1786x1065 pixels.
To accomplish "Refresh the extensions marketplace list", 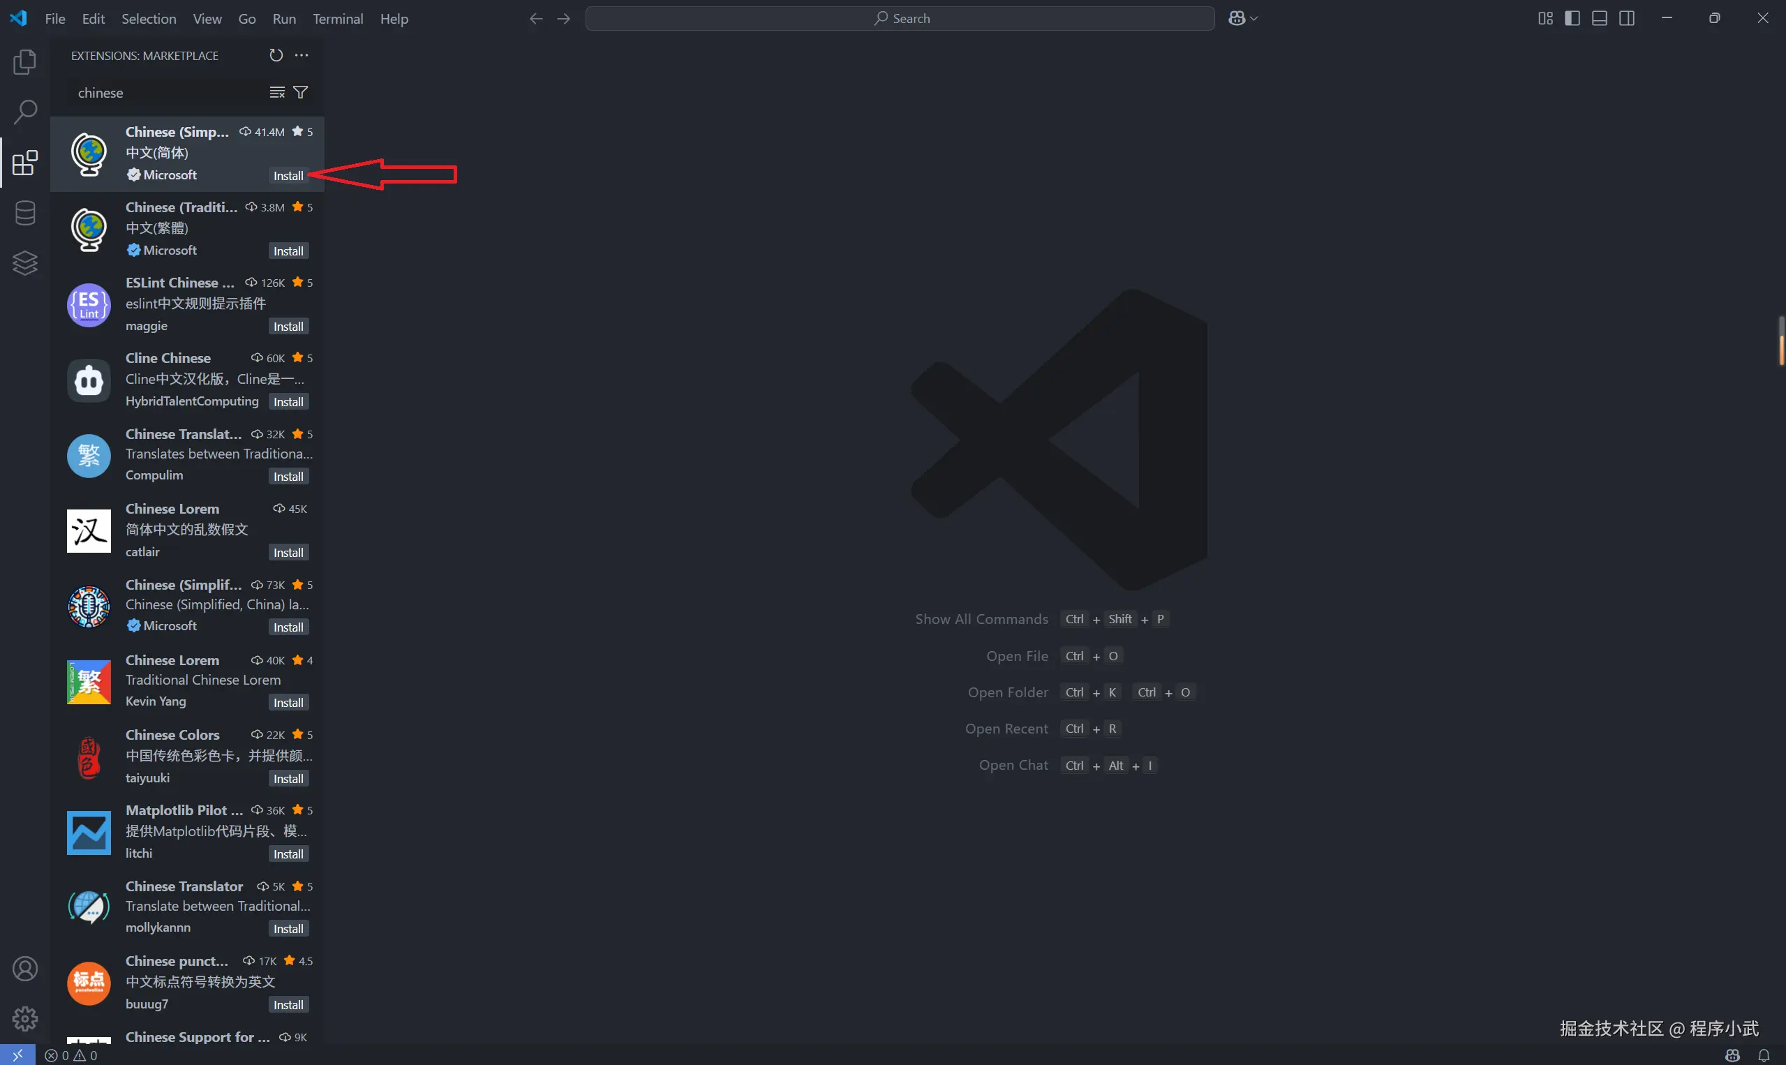I will click(276, 55).
